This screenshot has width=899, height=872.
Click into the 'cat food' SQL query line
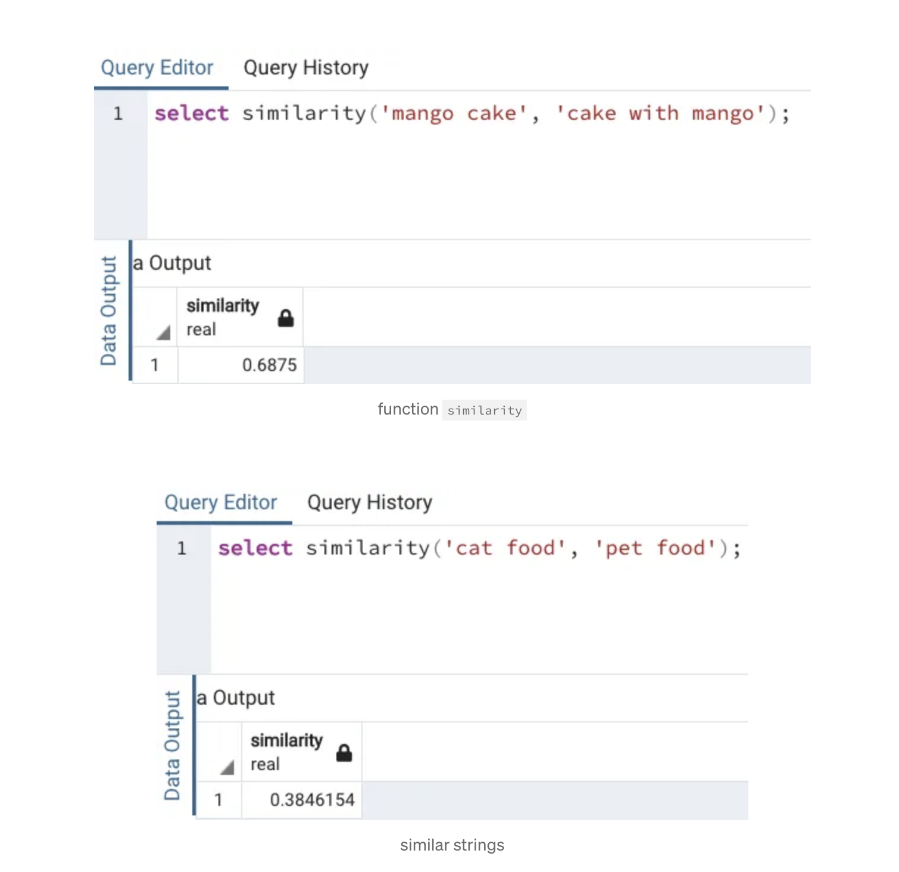(479, 548)
